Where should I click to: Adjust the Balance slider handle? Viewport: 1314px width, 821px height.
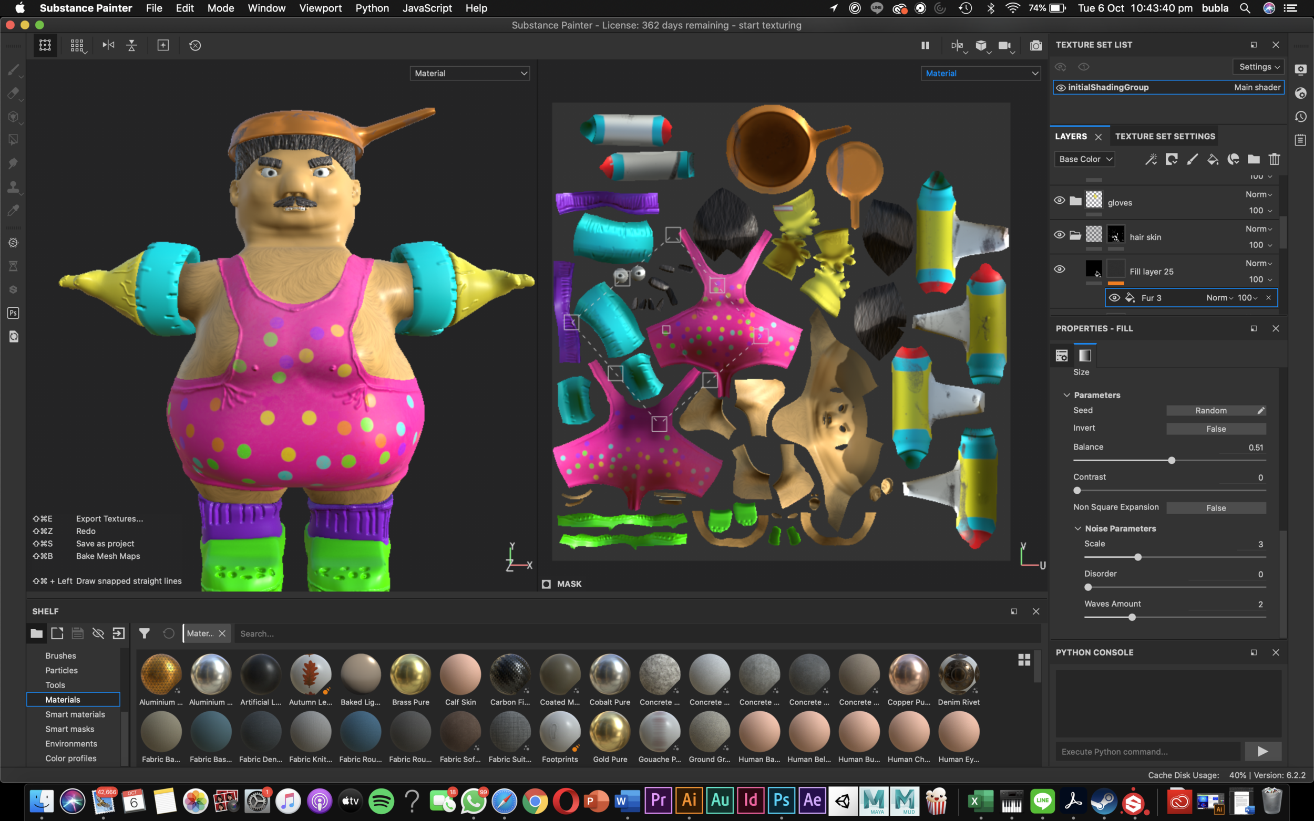click(1172, 461)
